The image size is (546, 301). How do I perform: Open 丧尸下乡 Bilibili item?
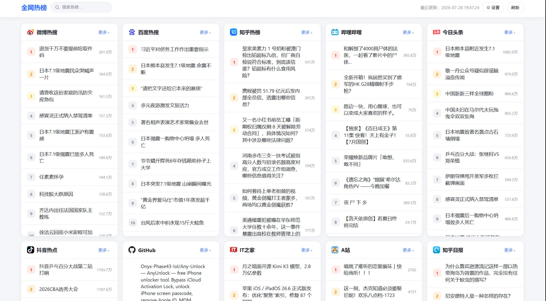(374, 203)
